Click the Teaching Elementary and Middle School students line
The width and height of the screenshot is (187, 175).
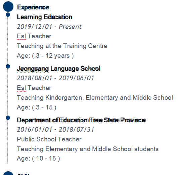click(x=88, y=149)
